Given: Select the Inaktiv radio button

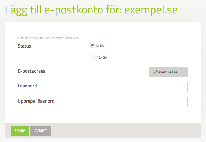Looking at the screenshot, I should [x=92, y=56].
